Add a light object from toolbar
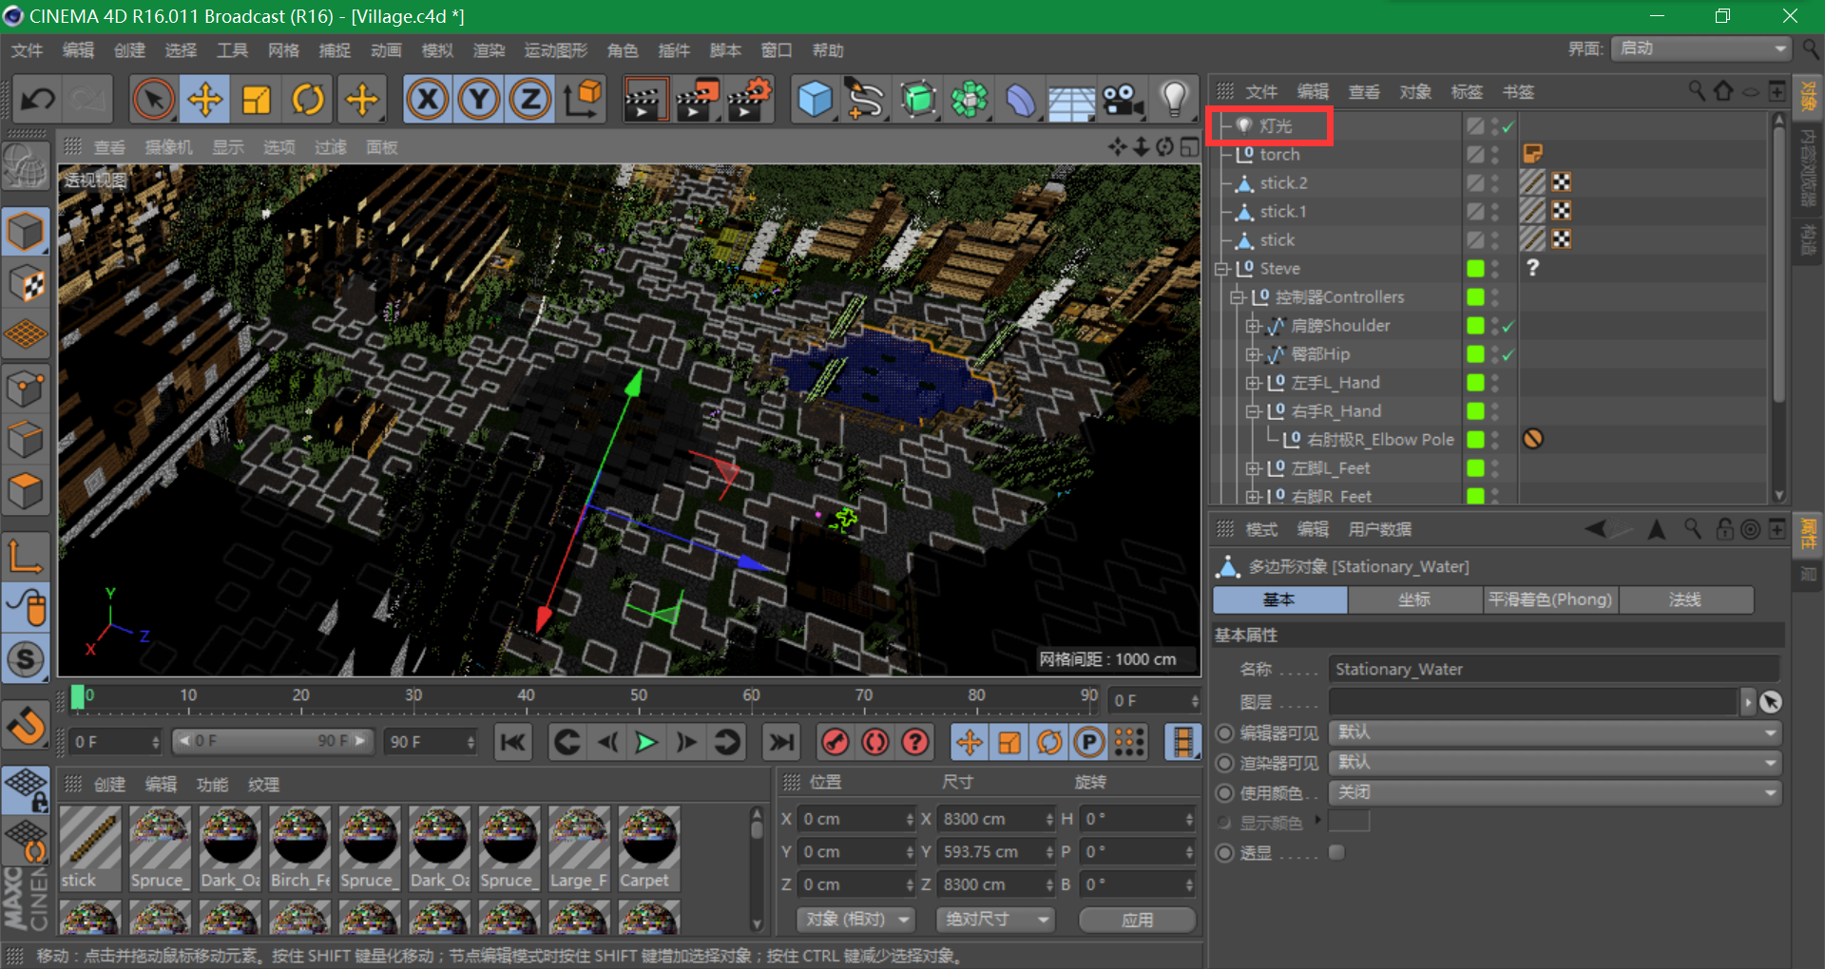1825x969 pixels. click(1175, 99)
